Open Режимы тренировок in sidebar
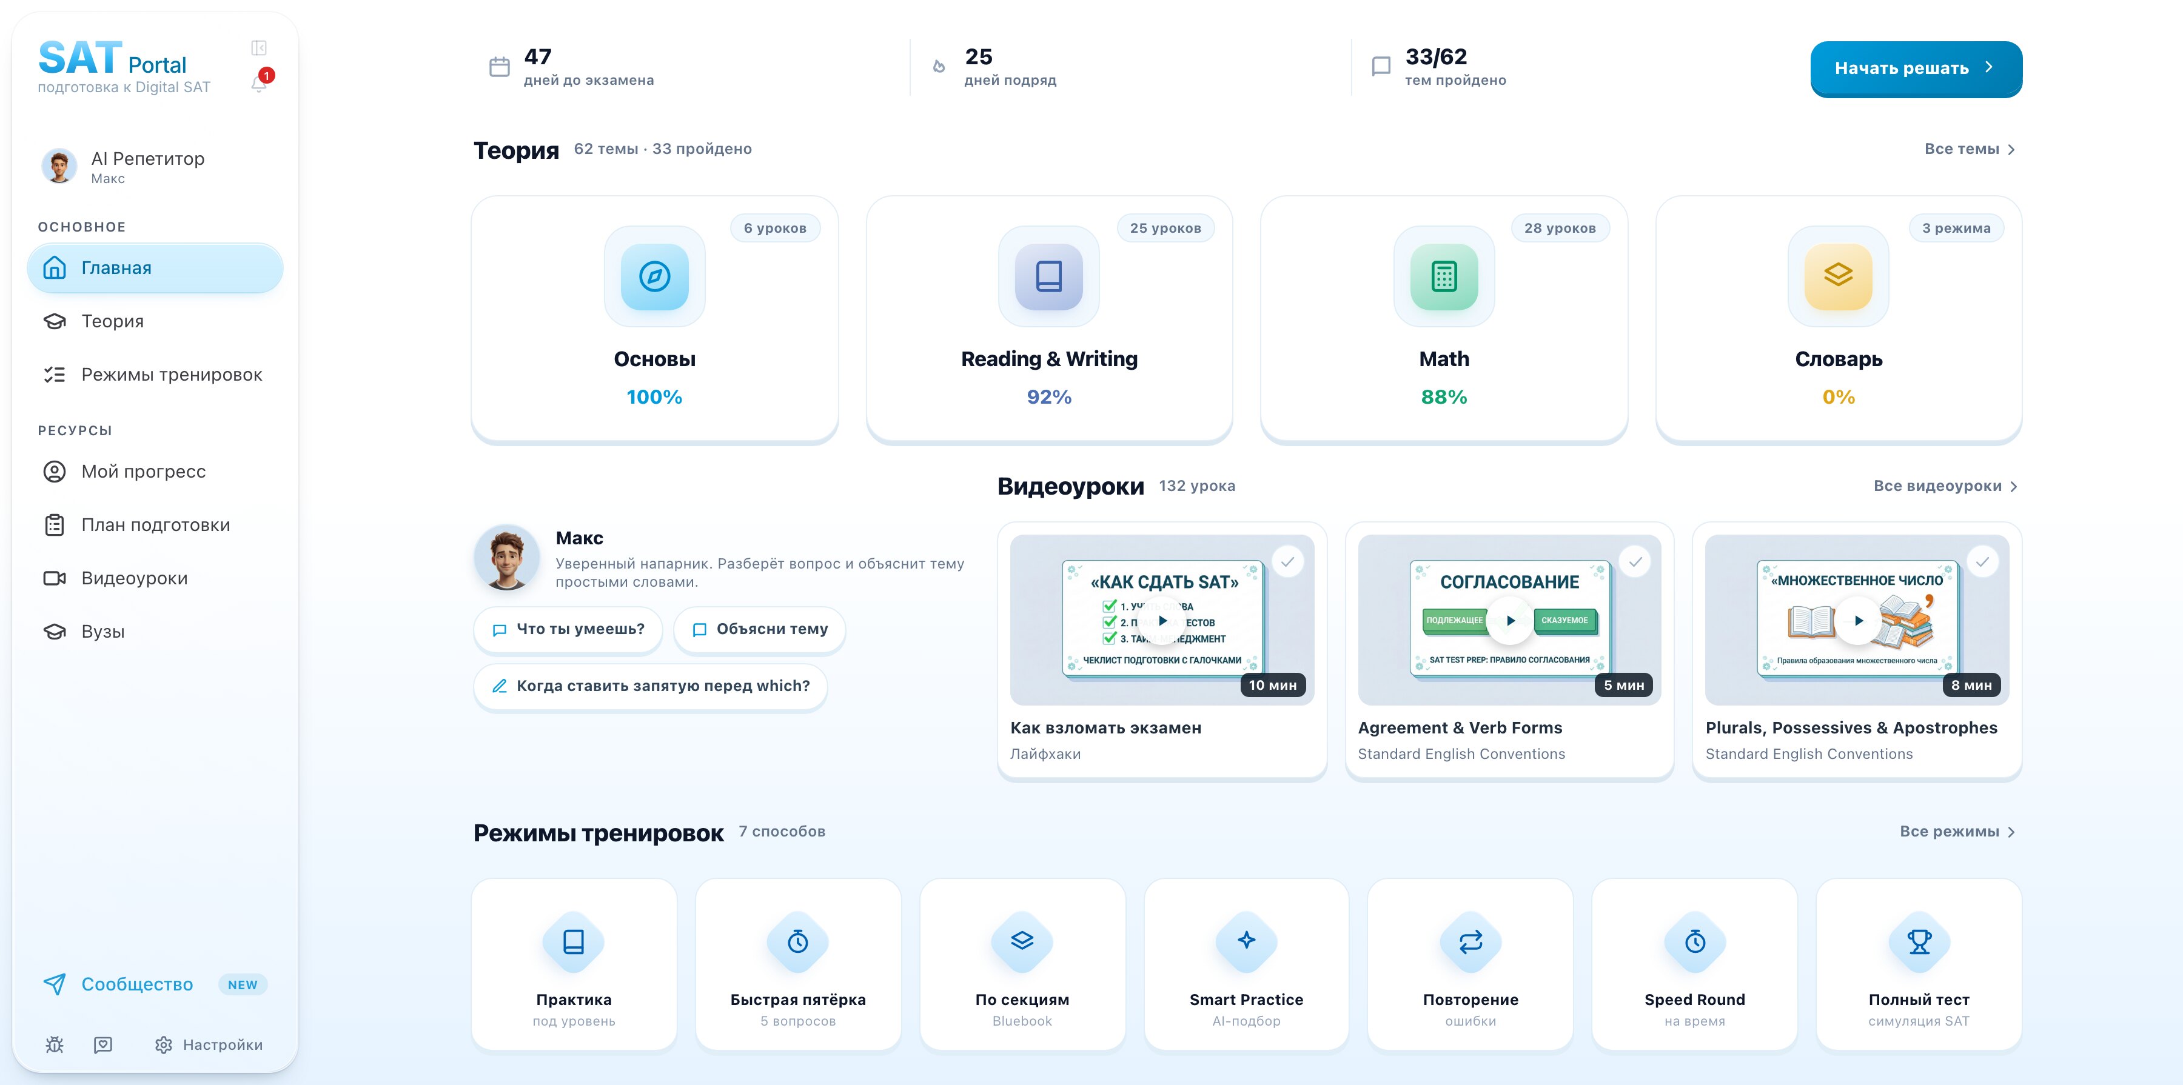The width and height of the screenshot is (2183, 1085). [155, 375]
